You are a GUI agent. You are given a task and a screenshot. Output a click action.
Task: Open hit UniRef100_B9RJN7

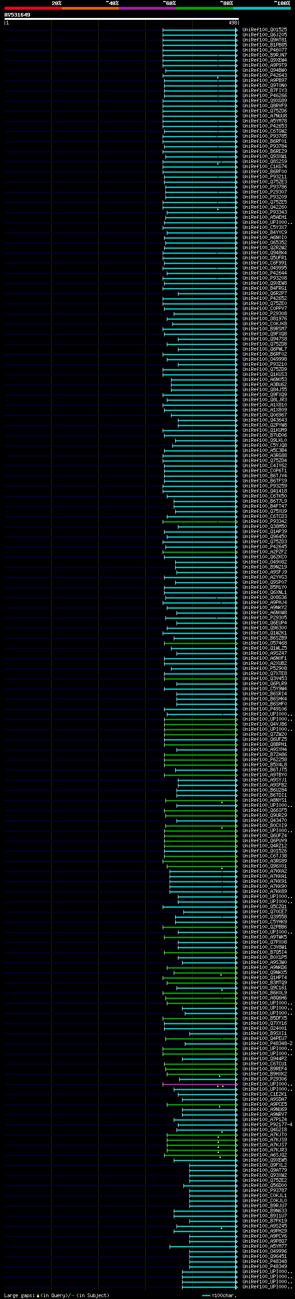[x=265, y=55]
